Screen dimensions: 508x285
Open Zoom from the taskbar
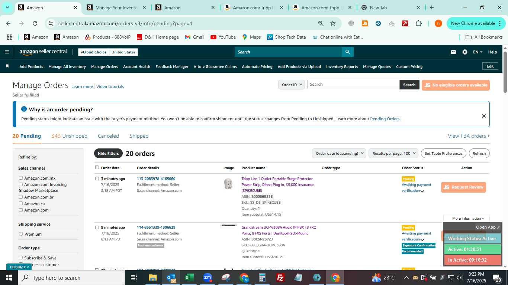click(208, 278)
